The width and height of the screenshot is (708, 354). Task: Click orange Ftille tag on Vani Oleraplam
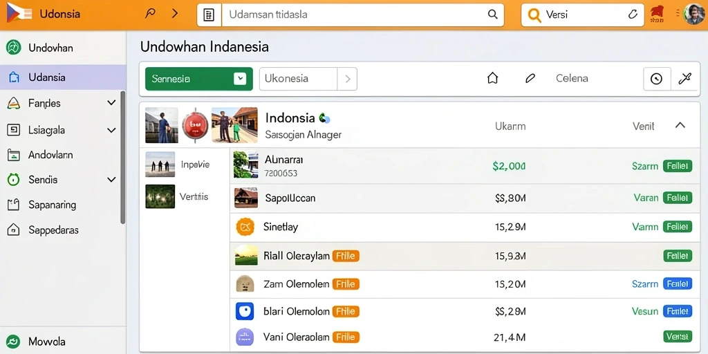click(346, 337)
